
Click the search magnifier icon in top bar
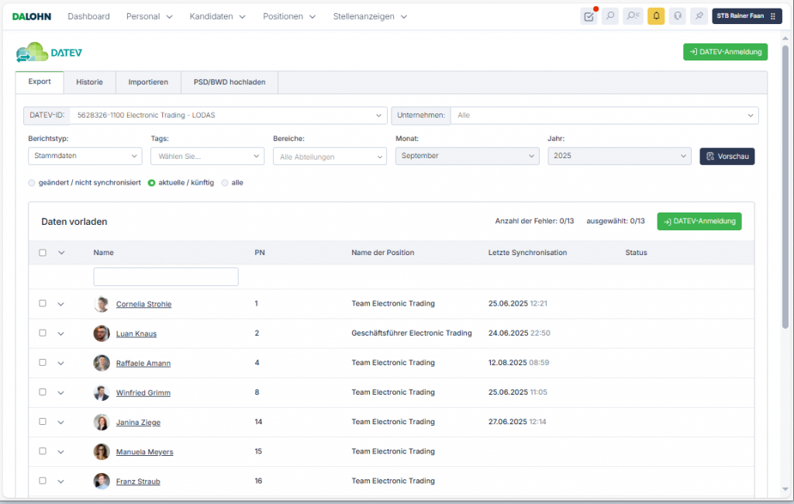coord(610,16)
